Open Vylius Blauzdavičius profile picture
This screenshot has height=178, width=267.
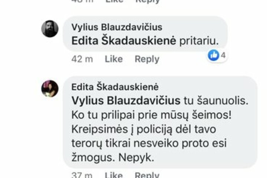click(x=50, y=29)
